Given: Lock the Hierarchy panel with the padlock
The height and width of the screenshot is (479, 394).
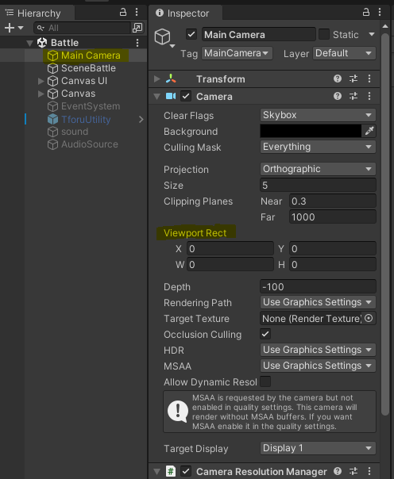Looking at the screenshot, I should point(123,12).
